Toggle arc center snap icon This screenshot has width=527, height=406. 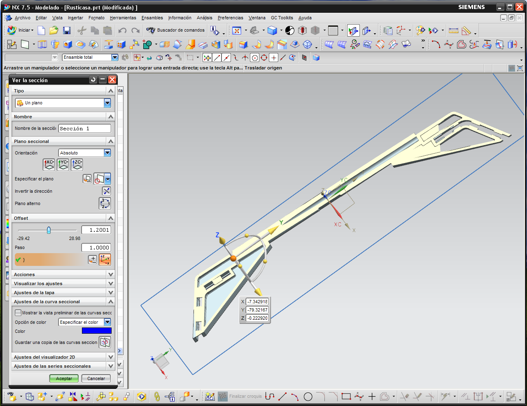[x=255, y=58]
